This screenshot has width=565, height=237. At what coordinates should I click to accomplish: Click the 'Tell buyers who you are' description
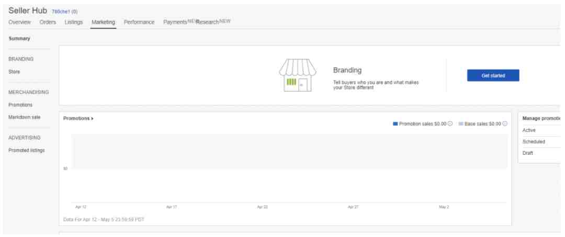376,85
